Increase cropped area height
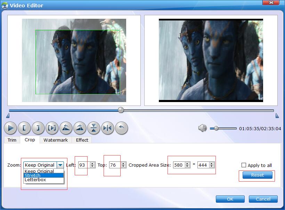Viewport: 285px width, 210px height. coord(212,163)
